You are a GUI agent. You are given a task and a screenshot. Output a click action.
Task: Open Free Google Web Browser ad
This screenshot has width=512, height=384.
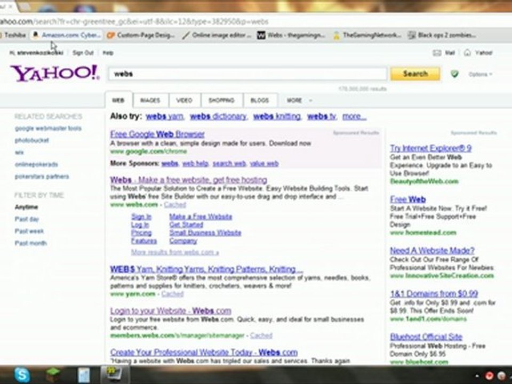coord(157,134)
